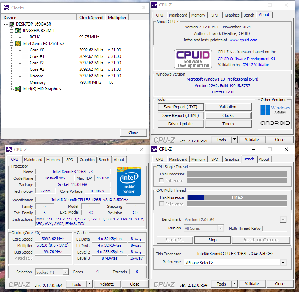This screenshot has height=292, width=299.
Task: Toggle Reference checkbox under CPU Multi Thread
Action: coord(162,204)
